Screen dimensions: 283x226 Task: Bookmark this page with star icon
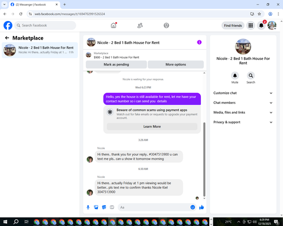pyautogui.click(x=259, y=14)
